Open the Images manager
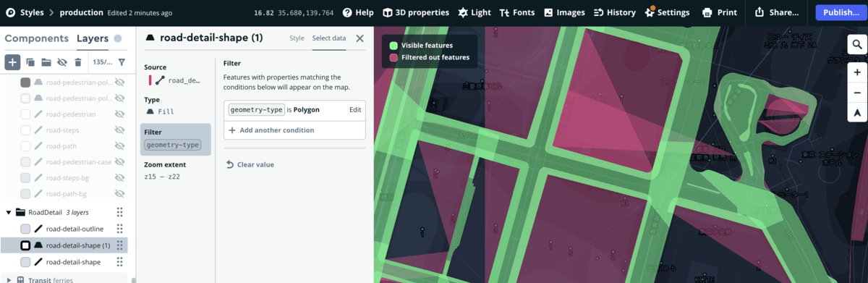Viewport: 868px width, 283px height. tap(564, 12)
